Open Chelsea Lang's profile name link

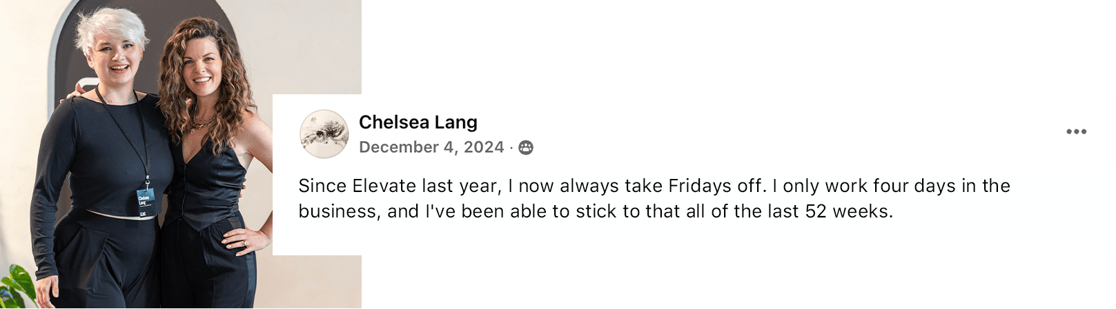pos(418,122)
